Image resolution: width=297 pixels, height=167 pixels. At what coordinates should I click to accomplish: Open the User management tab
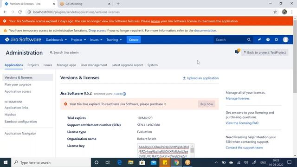pyautogui.click(x=94, y=65)
